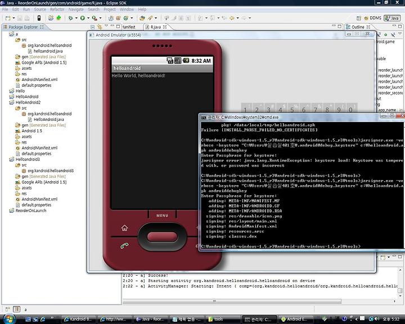Click the first icon in bottom status bar
This screenshot has height=324, width=405.
pos(7,309)
